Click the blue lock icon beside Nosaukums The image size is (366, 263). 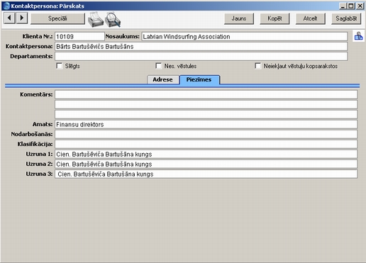tap(358, 36)
